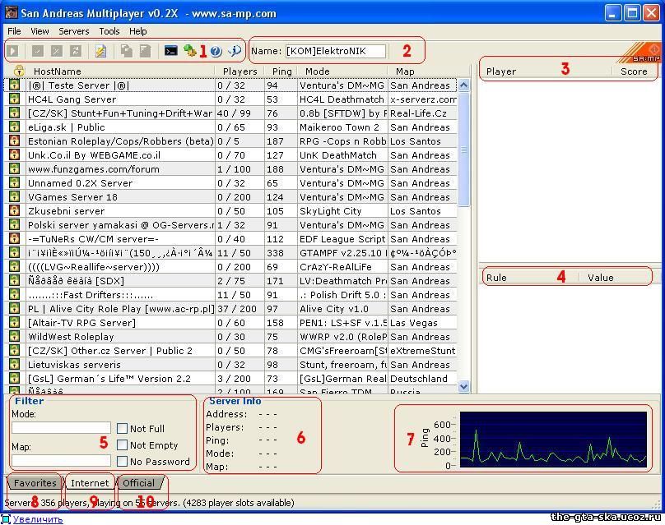Open Help Topics question mark icon
The height and width of the screenshot is (525, 665).
(x=216, y=51)
